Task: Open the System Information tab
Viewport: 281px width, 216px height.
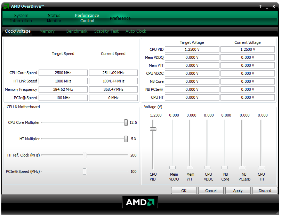Action: pyautogui.click(x=21, y=18)
